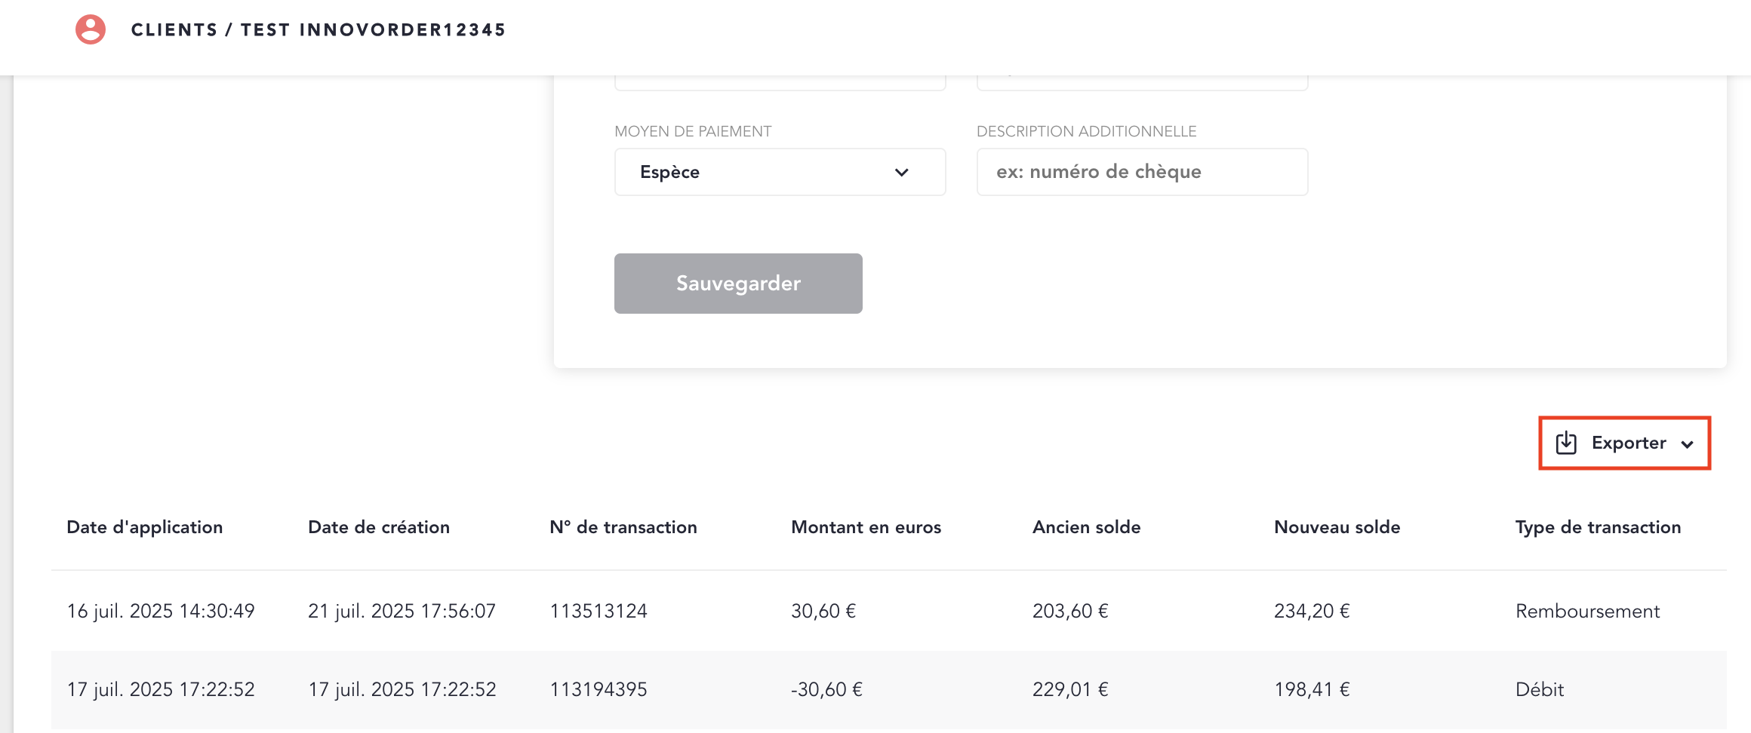Focus the Description additionnelle input field
This screenshot has width=1751, height=733.
[1141, 172]
